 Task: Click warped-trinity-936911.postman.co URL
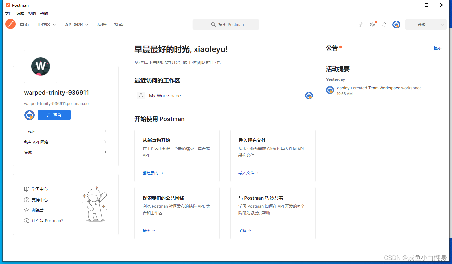tap(56, 104)
